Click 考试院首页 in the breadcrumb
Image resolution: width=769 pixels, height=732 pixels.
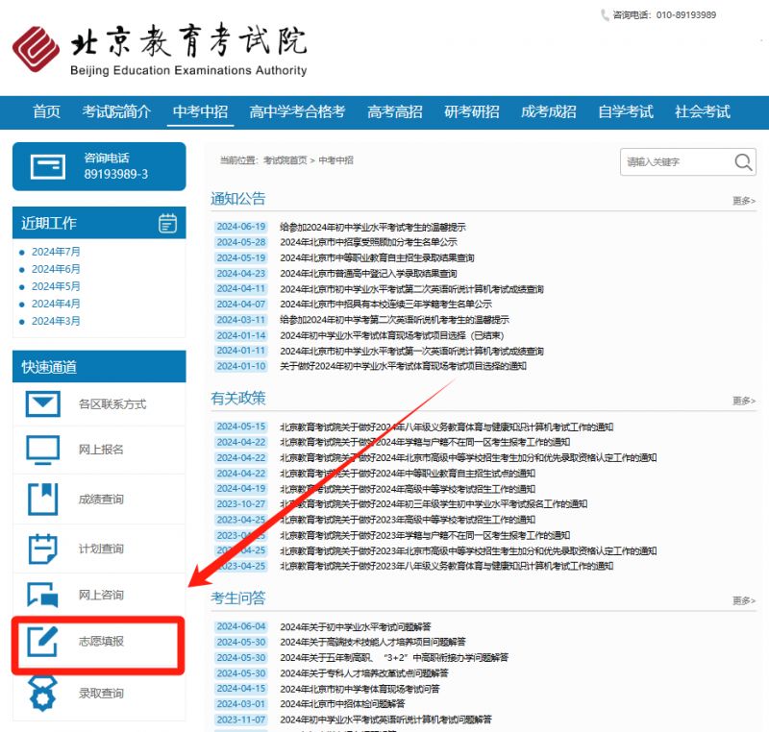coord(285,160)
